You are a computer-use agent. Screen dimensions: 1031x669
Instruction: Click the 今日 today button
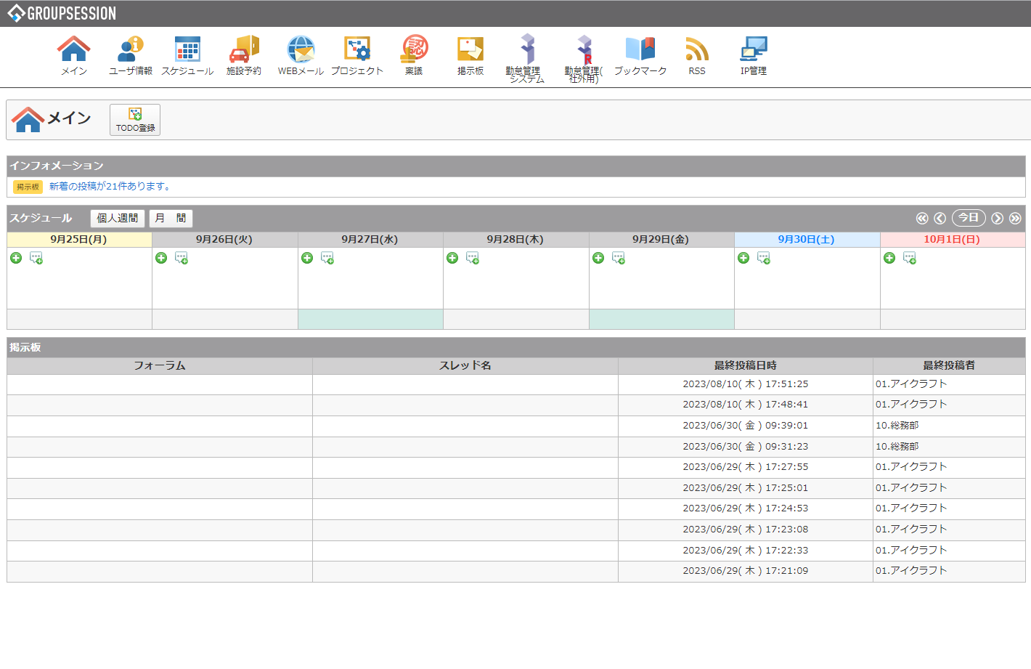tap(969, 218)
